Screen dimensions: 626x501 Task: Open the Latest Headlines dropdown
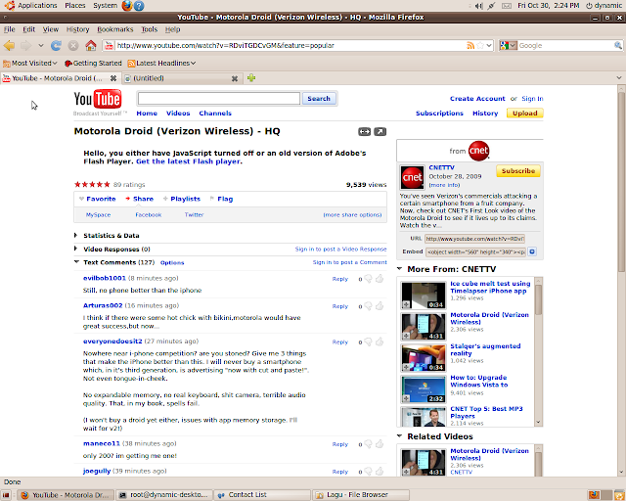(x=161, y=64)
